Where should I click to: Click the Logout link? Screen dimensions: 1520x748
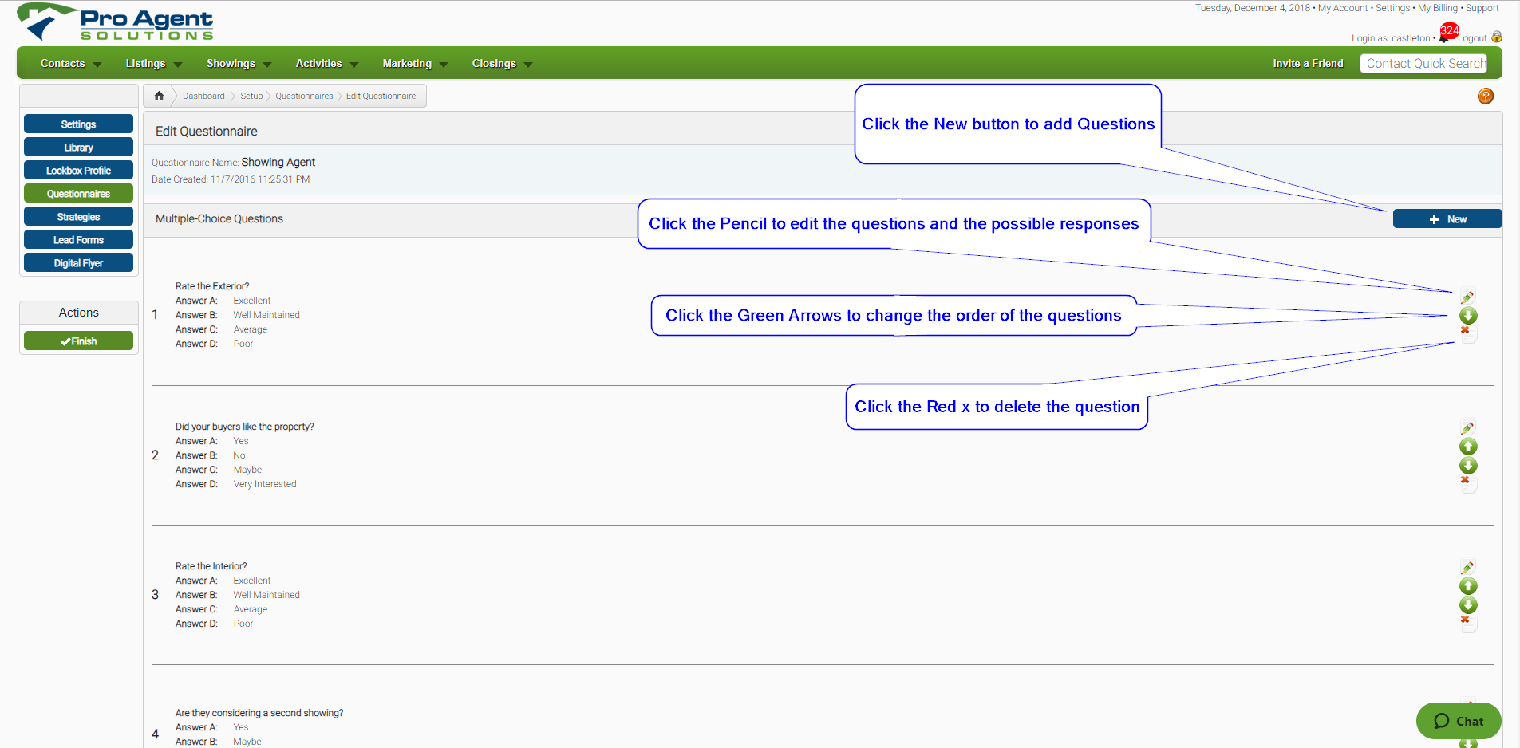pyautogui.click(x=1473, y=38)
